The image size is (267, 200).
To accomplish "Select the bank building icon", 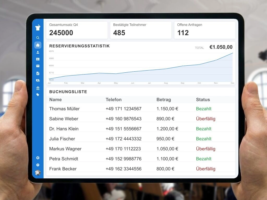I will 38,88.
